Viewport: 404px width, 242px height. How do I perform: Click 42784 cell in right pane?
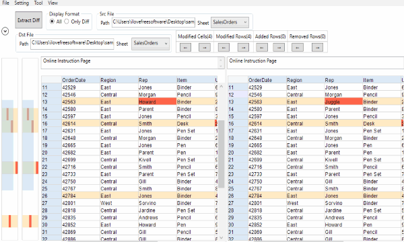point(267,196)
